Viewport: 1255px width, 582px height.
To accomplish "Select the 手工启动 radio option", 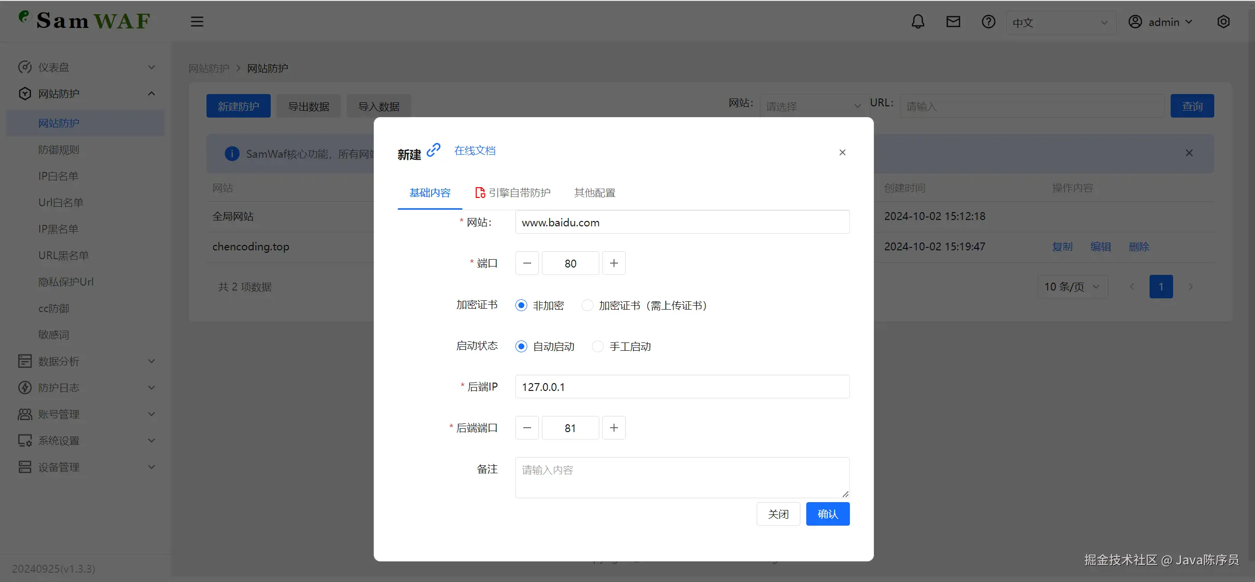I will click(x=597, y=346).
